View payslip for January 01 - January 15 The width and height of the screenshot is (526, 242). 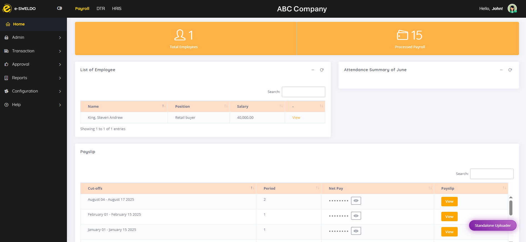pyautogui.click(x=449, y=232)
